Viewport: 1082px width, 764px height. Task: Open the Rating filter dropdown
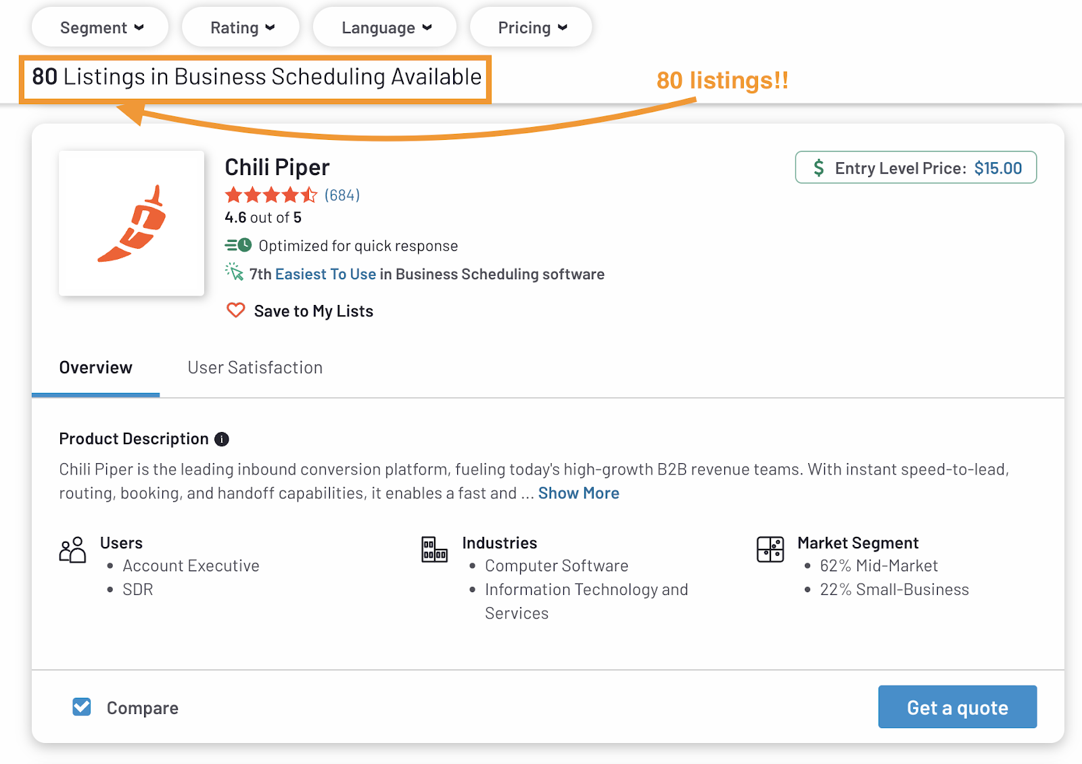[x=241, y=28]
